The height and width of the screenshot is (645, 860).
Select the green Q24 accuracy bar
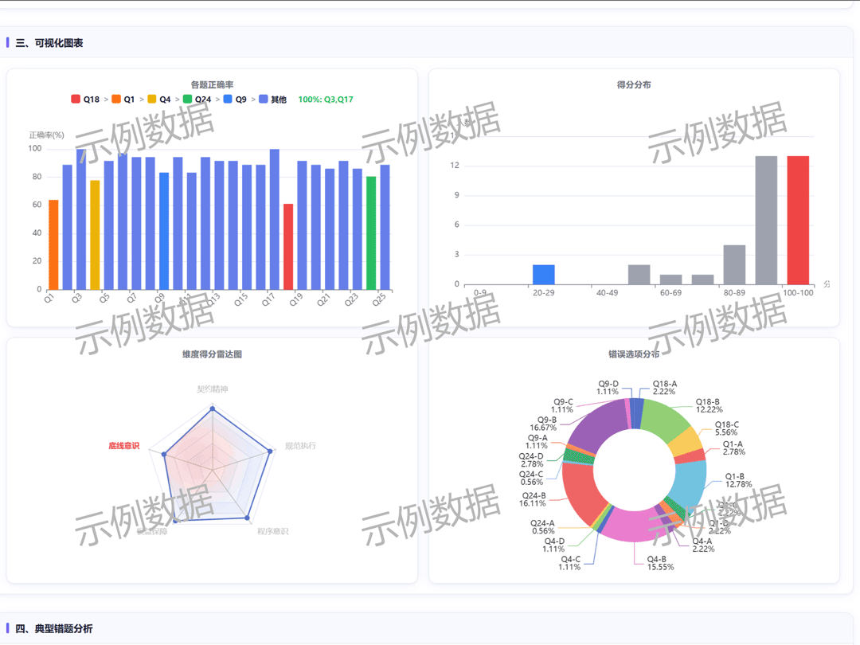click(371, 233)
